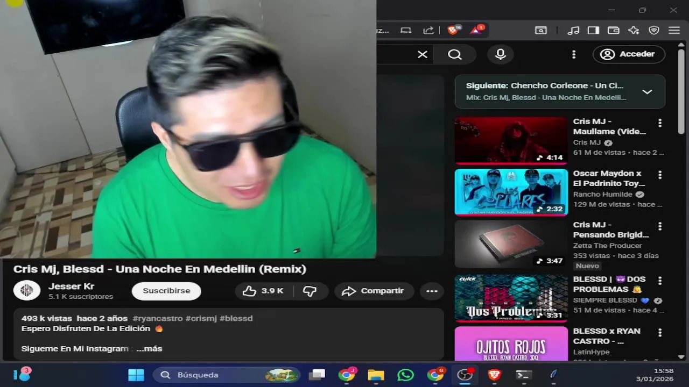Click the Brave VPN shield icon
This screenshot has width=689, height=387.
click(654, 31)
